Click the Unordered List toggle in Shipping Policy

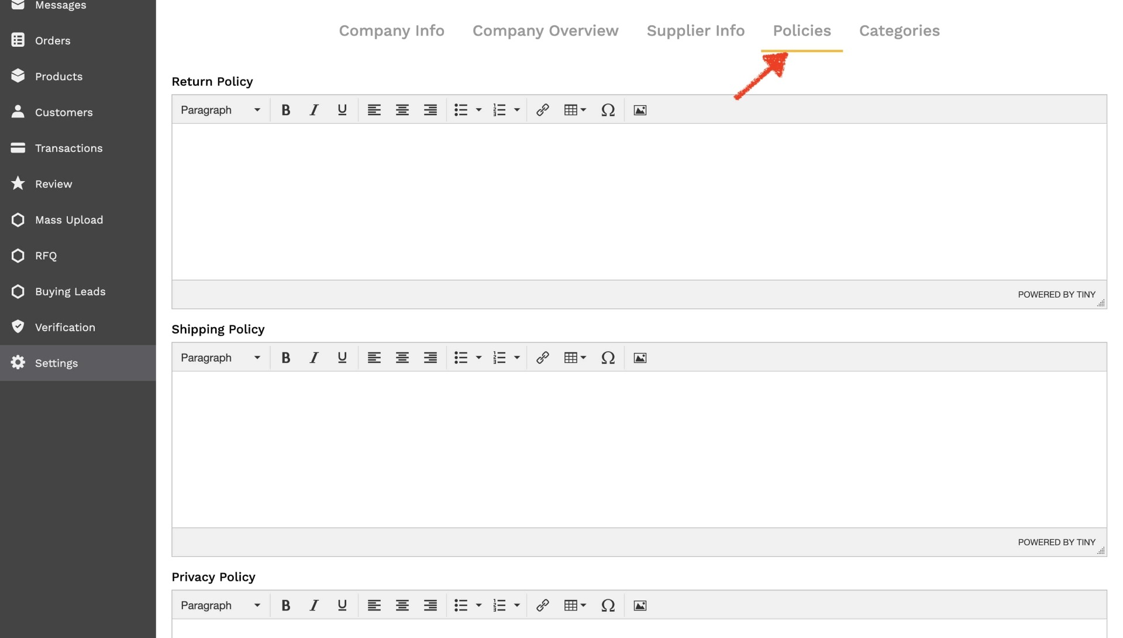[461, 357]
